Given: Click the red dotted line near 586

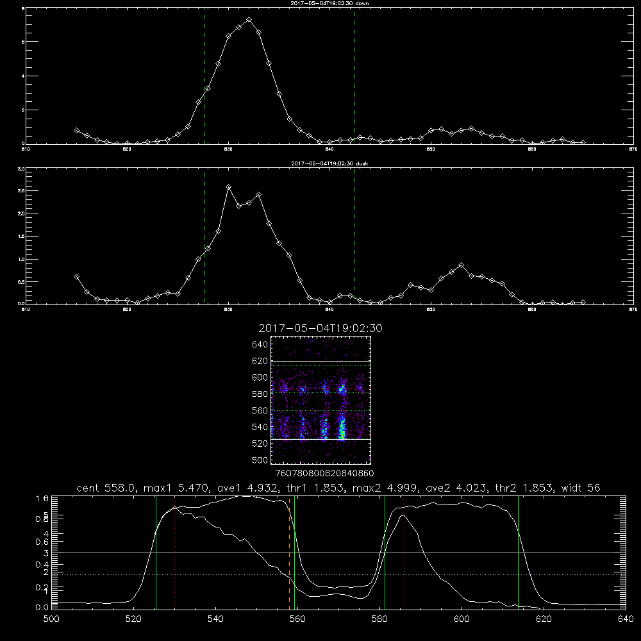Looking at the screenshot, I should coord(404,553).
